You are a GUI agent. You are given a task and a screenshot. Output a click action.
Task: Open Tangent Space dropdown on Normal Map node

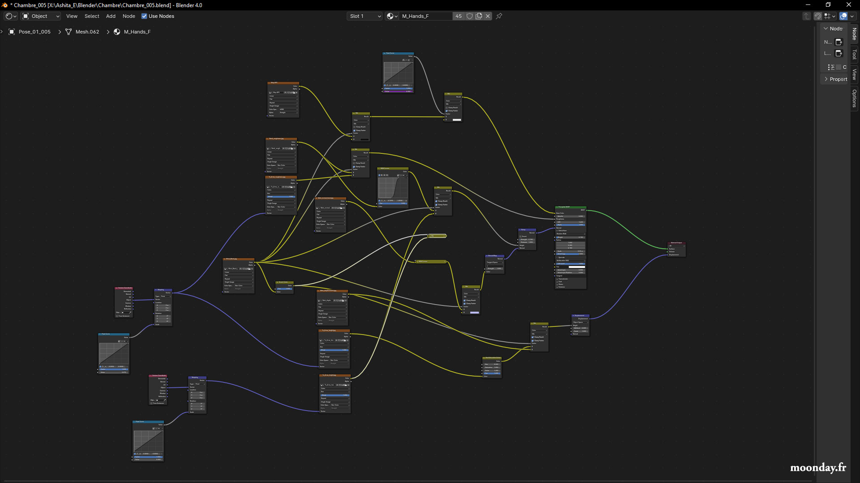tap(494, 263)
